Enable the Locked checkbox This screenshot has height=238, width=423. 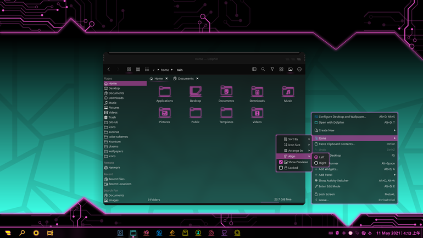pyautogui.click(x=281, y=168)
